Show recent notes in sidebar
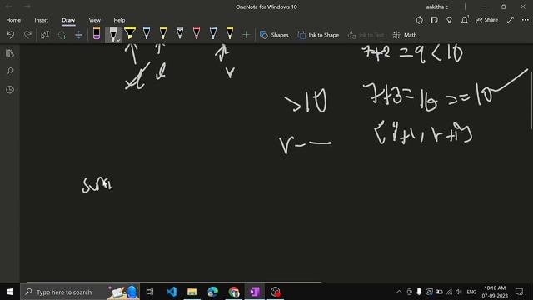 [10, 90]
